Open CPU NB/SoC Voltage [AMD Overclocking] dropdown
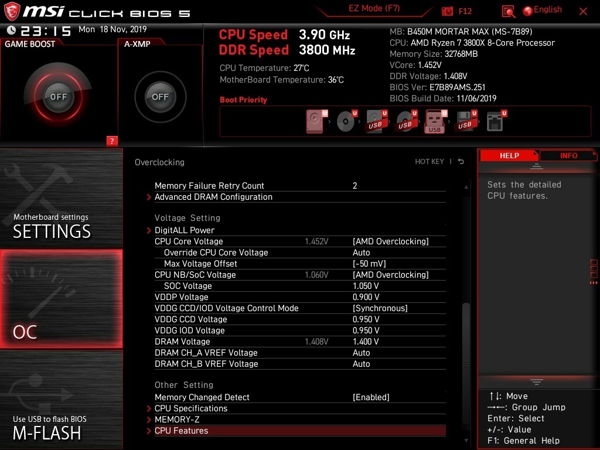 [x=390, y=275]
